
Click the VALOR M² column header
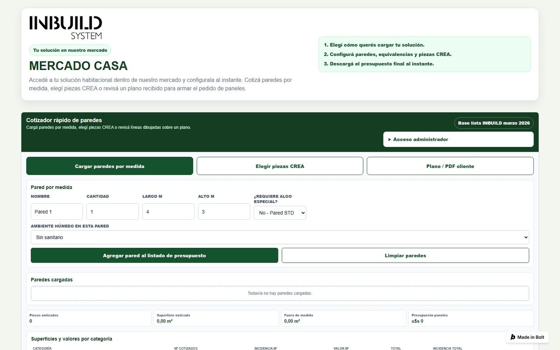coord(341,348)
